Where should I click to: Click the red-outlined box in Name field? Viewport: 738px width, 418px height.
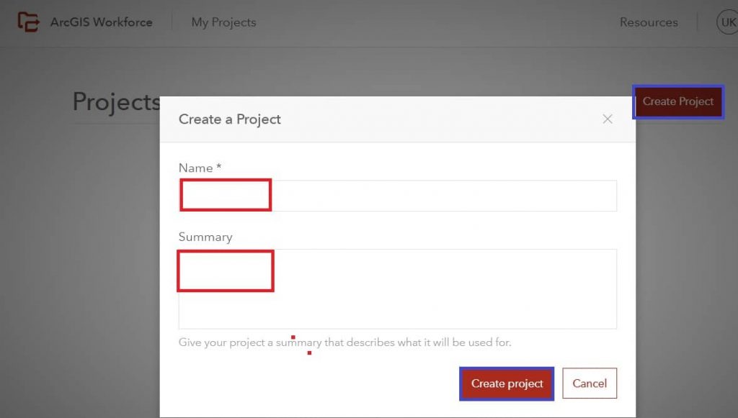(226, 195)
